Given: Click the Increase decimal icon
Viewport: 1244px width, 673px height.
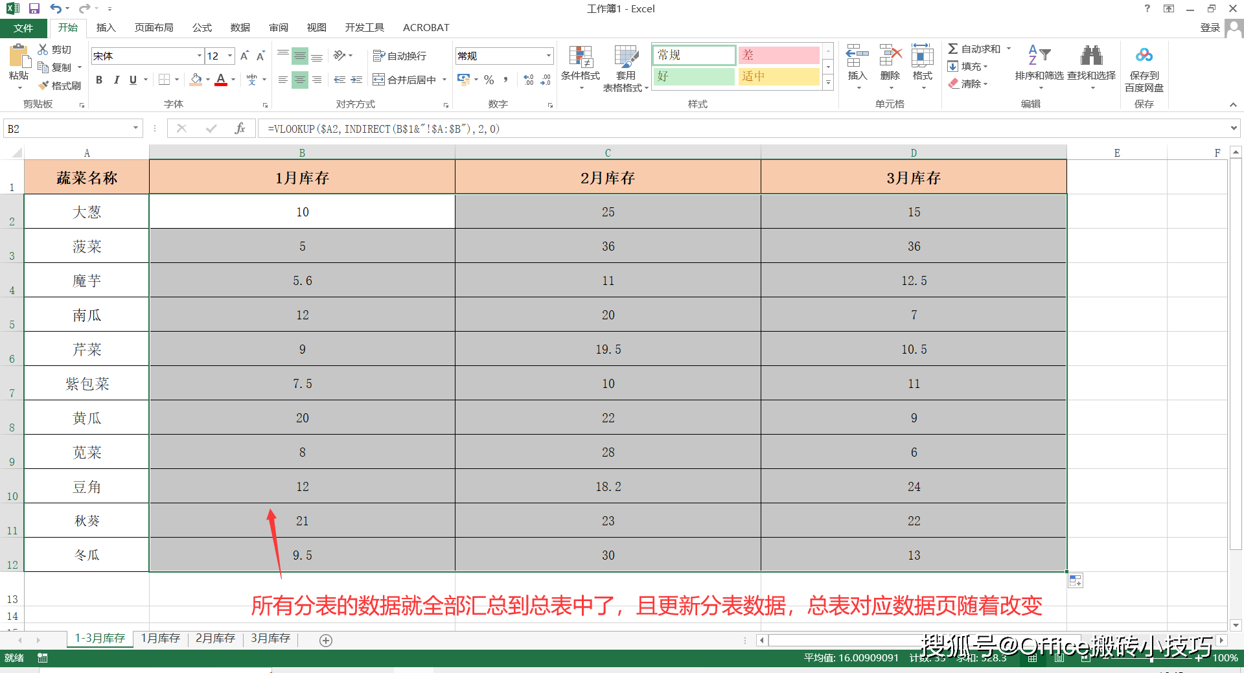Looking at the screenshot, I should tap(529, 80).
